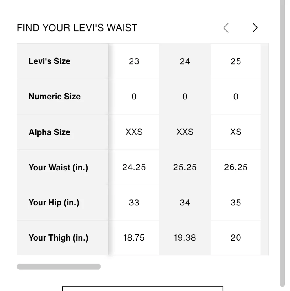Click the Your Waist (in.) row header

pos(58,168)
